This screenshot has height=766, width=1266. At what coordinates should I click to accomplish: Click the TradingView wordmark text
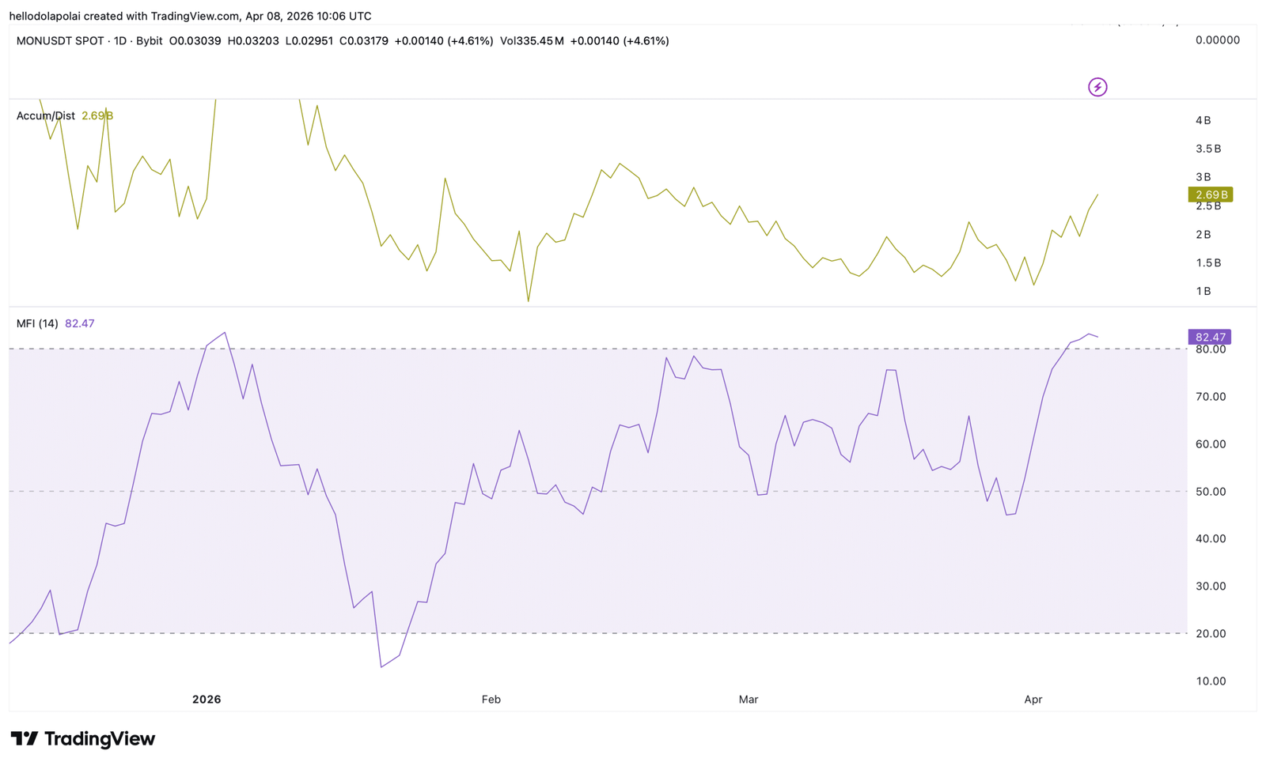pyautogui.click(x=100, y=739)
